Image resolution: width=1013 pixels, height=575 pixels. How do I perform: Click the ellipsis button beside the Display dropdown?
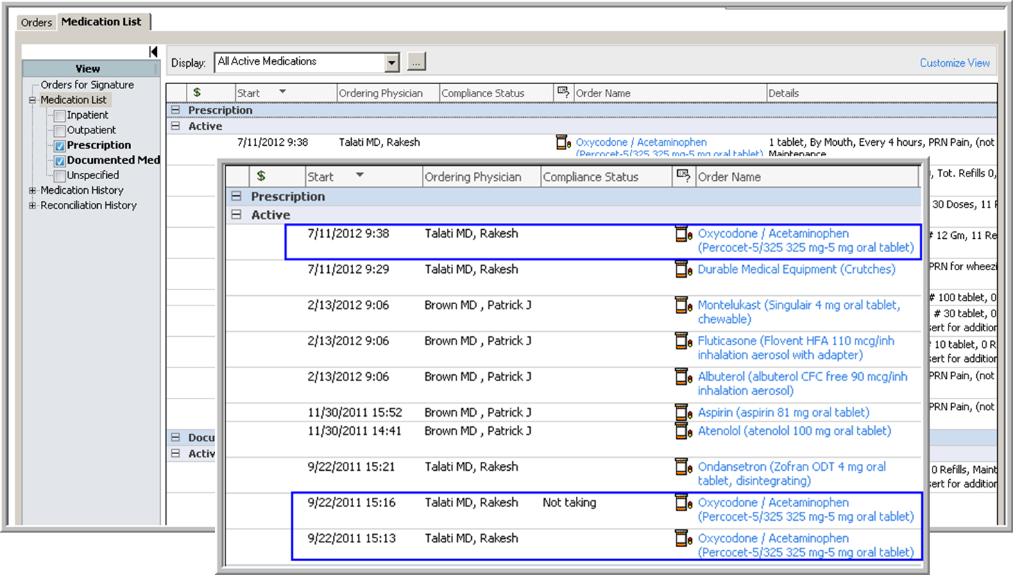click(415, 62)
